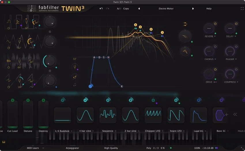
Task: Open the Help menu
Action: point(209,9)
